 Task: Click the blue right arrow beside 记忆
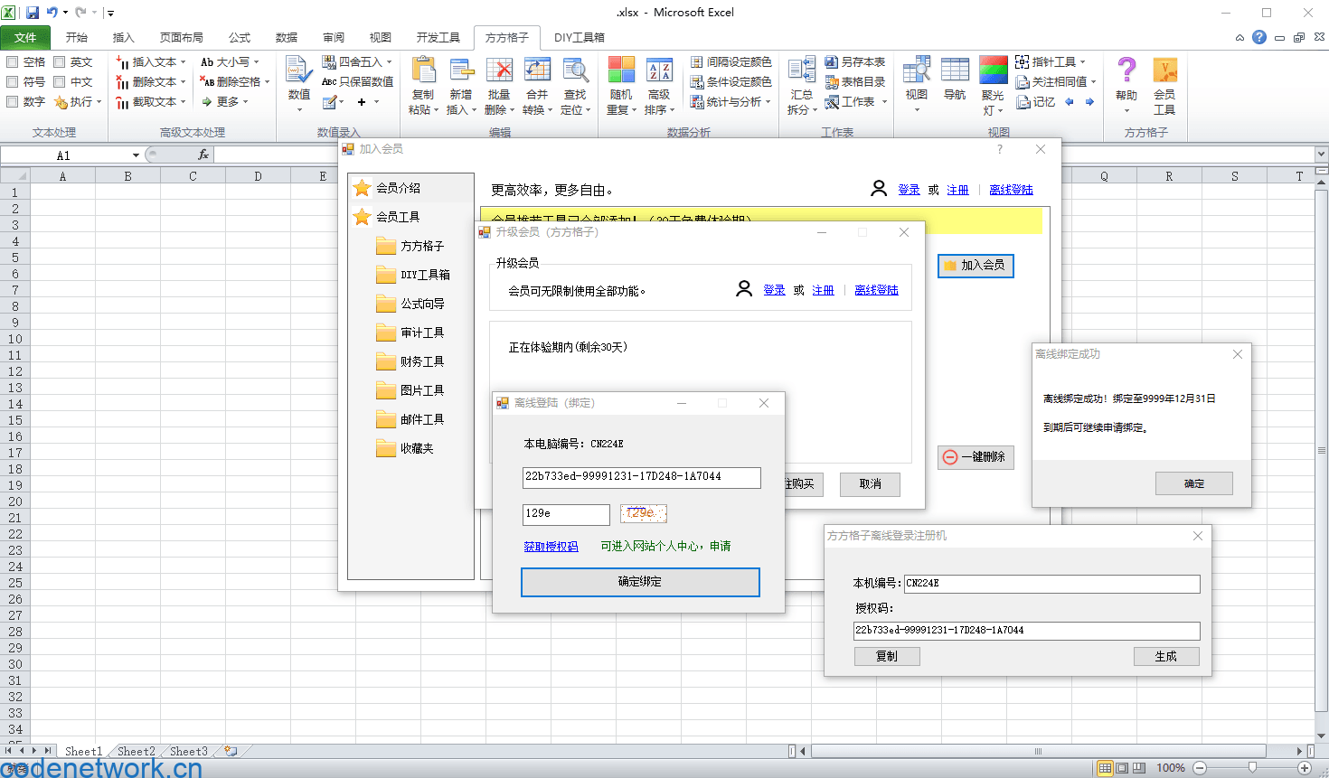coord(1089,102)
